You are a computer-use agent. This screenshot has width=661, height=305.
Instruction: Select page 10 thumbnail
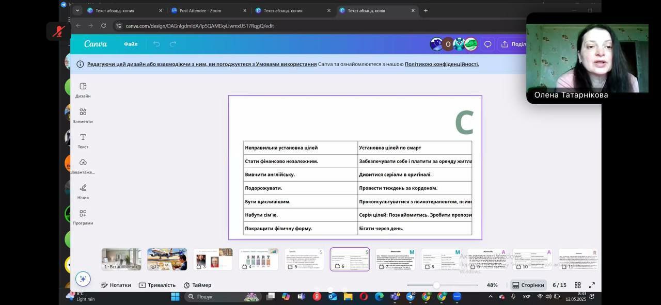pyautogui.click(x=532, y=259)
